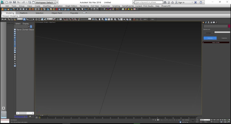Expand the Polygon Modeling panel
This screenshot has height=124, width=231.
coord(10,16)
